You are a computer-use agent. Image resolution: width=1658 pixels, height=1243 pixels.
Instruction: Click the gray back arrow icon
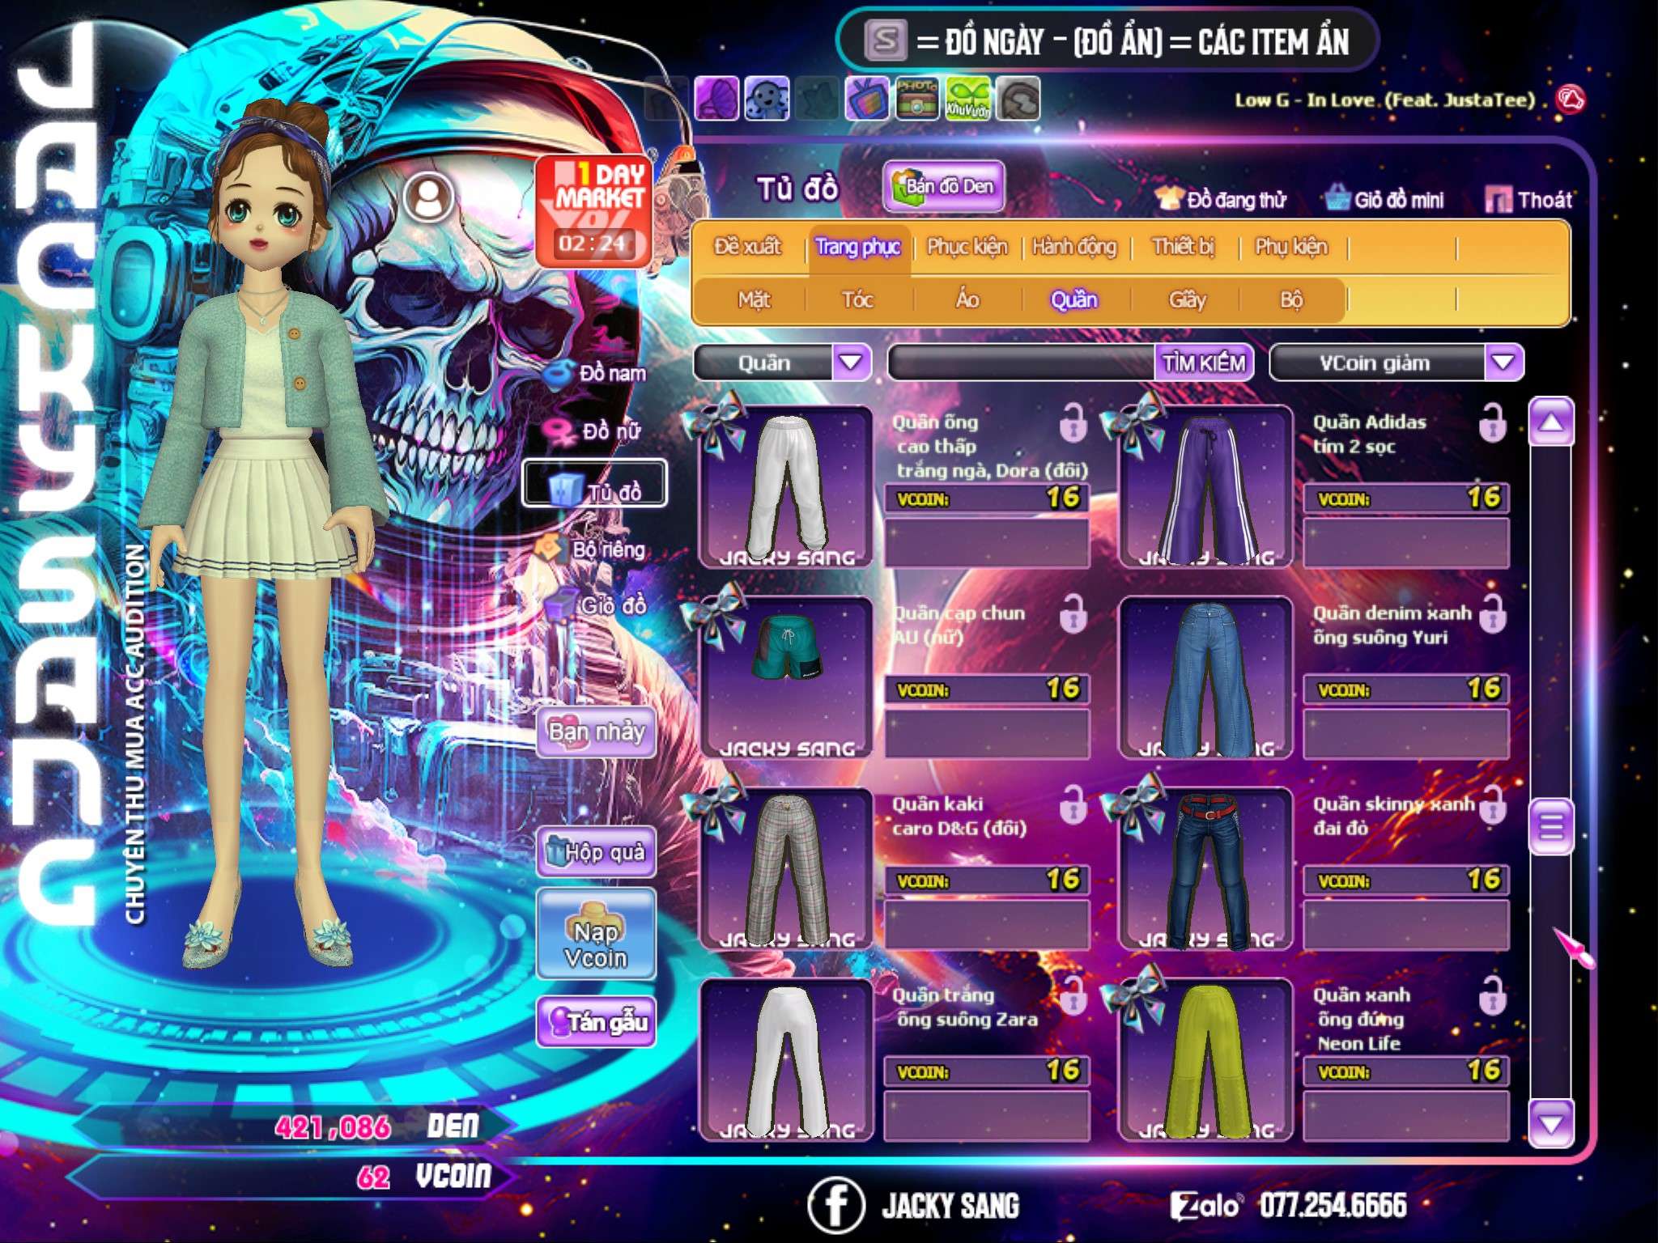(1018, 99)
